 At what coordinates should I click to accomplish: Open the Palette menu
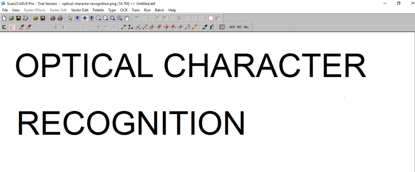click(98, 10)
